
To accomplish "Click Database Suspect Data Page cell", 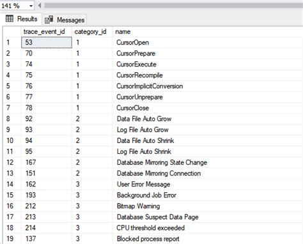I will (x=208, y=217).
